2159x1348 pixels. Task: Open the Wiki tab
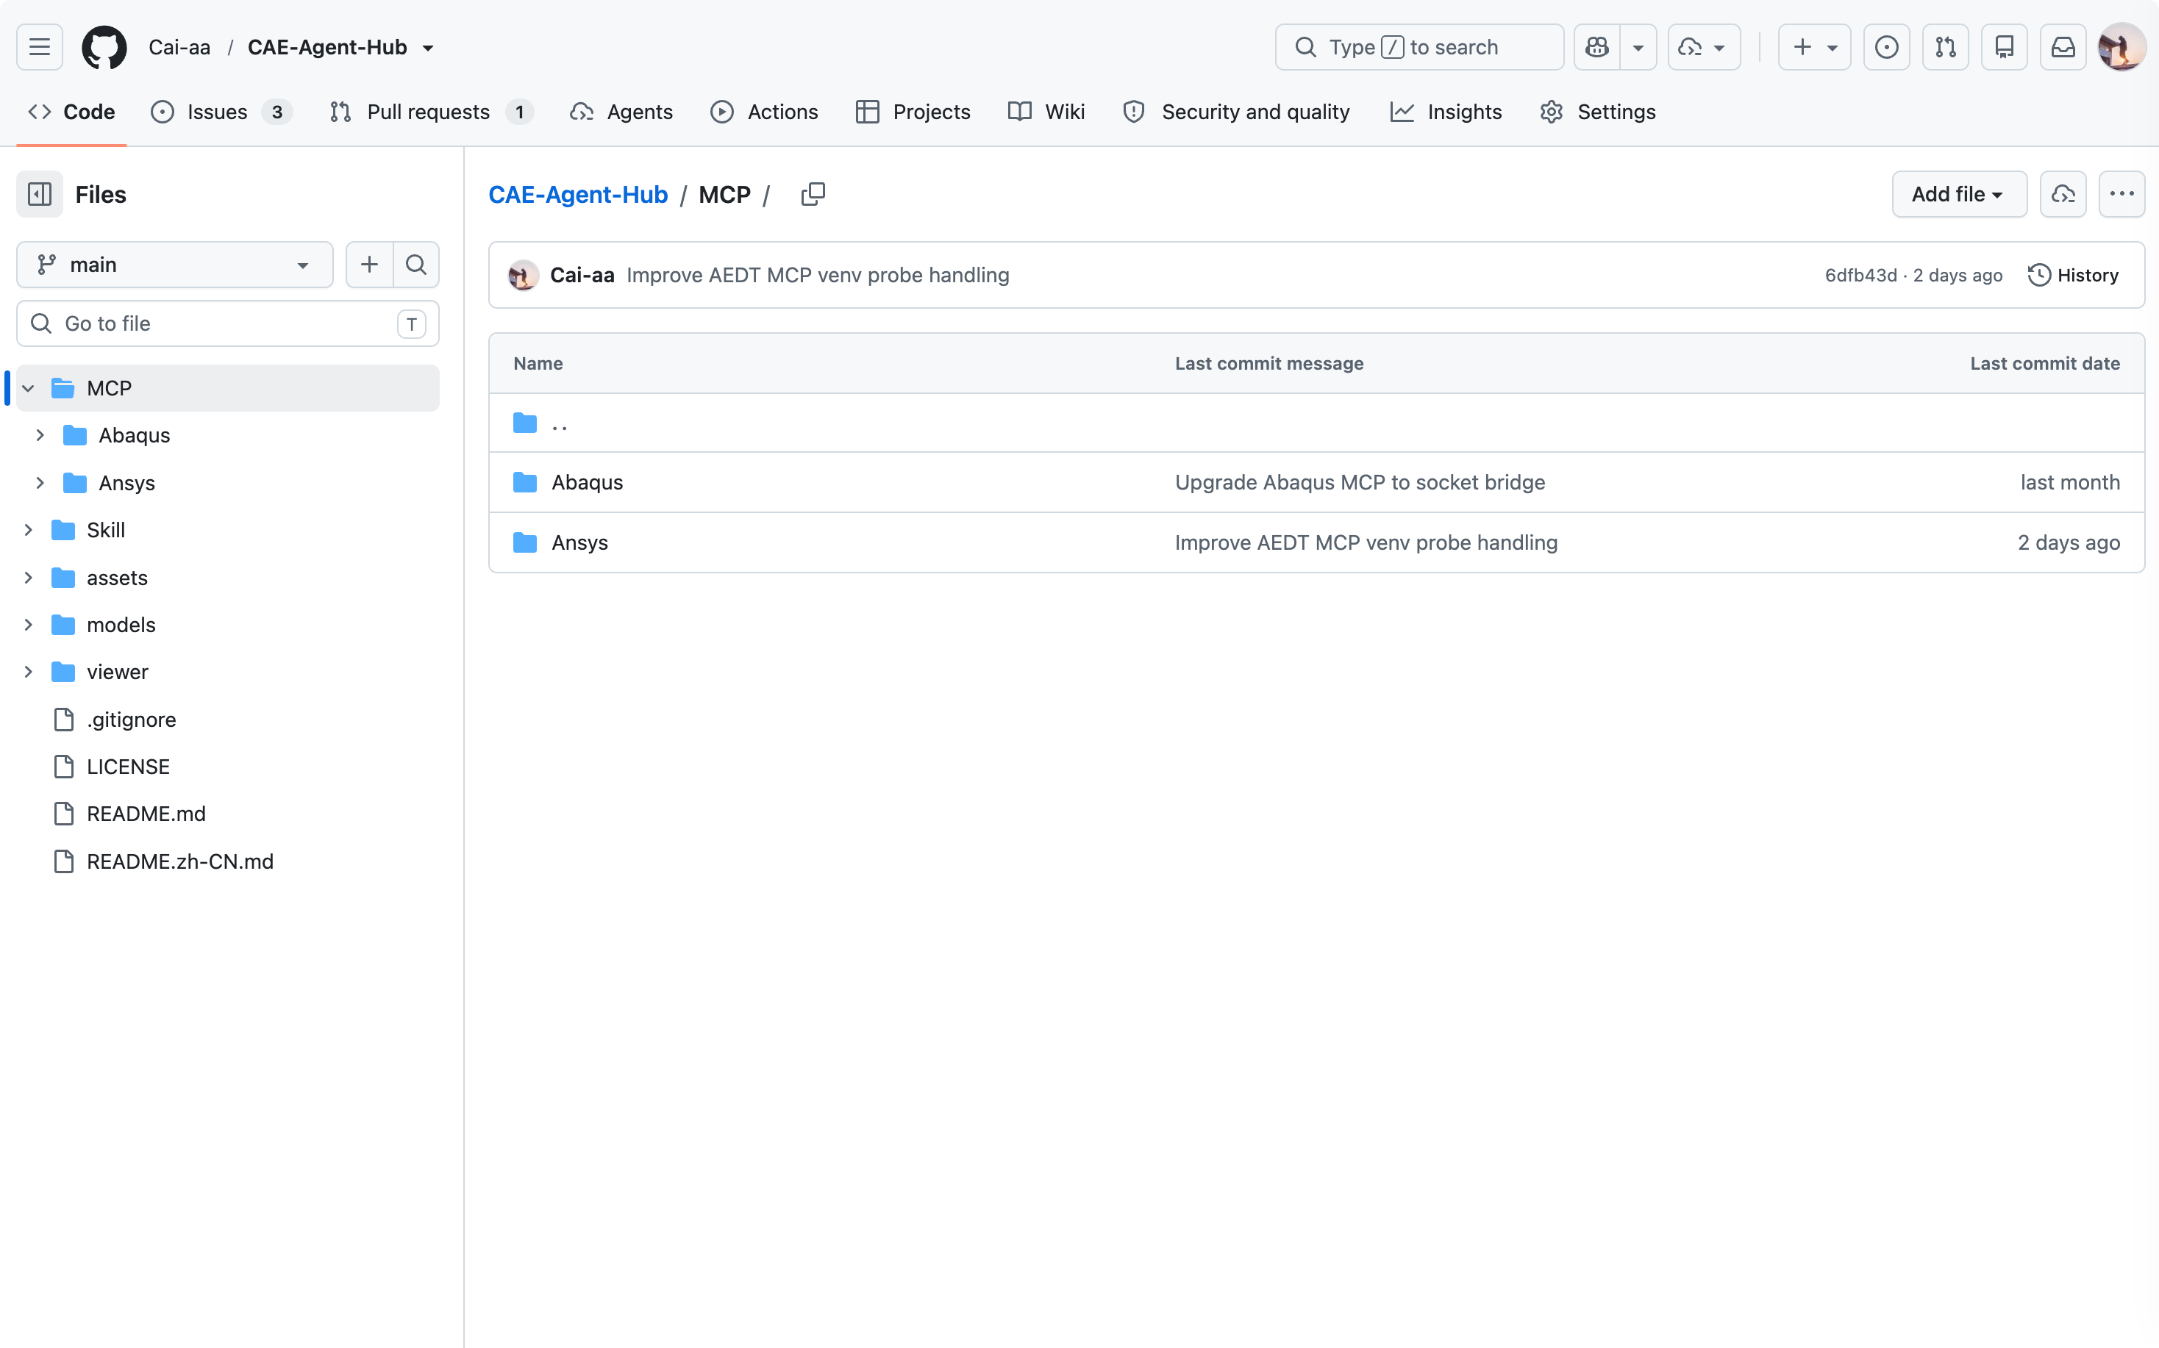(x=1046, y=112)
